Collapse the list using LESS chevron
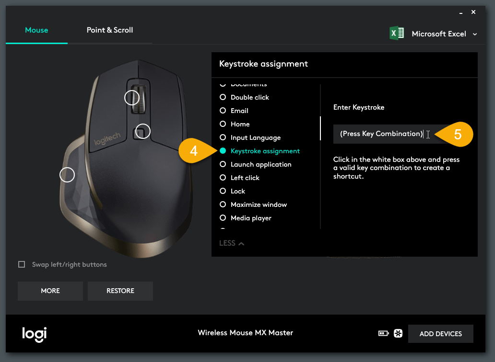Screen dimensions: 495x362 (232, 243)
